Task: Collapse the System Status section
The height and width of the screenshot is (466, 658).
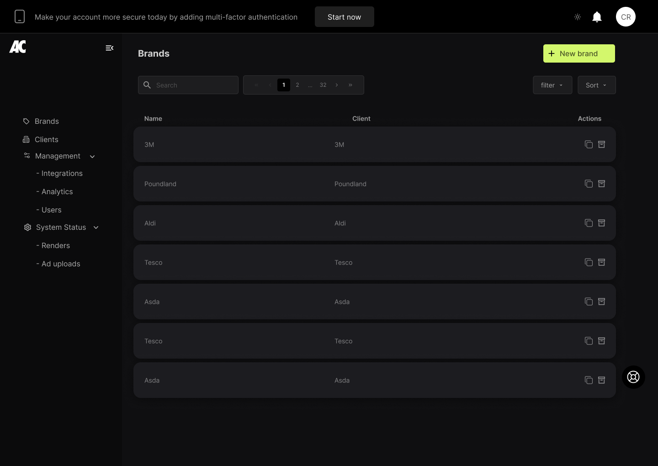Action: 96,228
